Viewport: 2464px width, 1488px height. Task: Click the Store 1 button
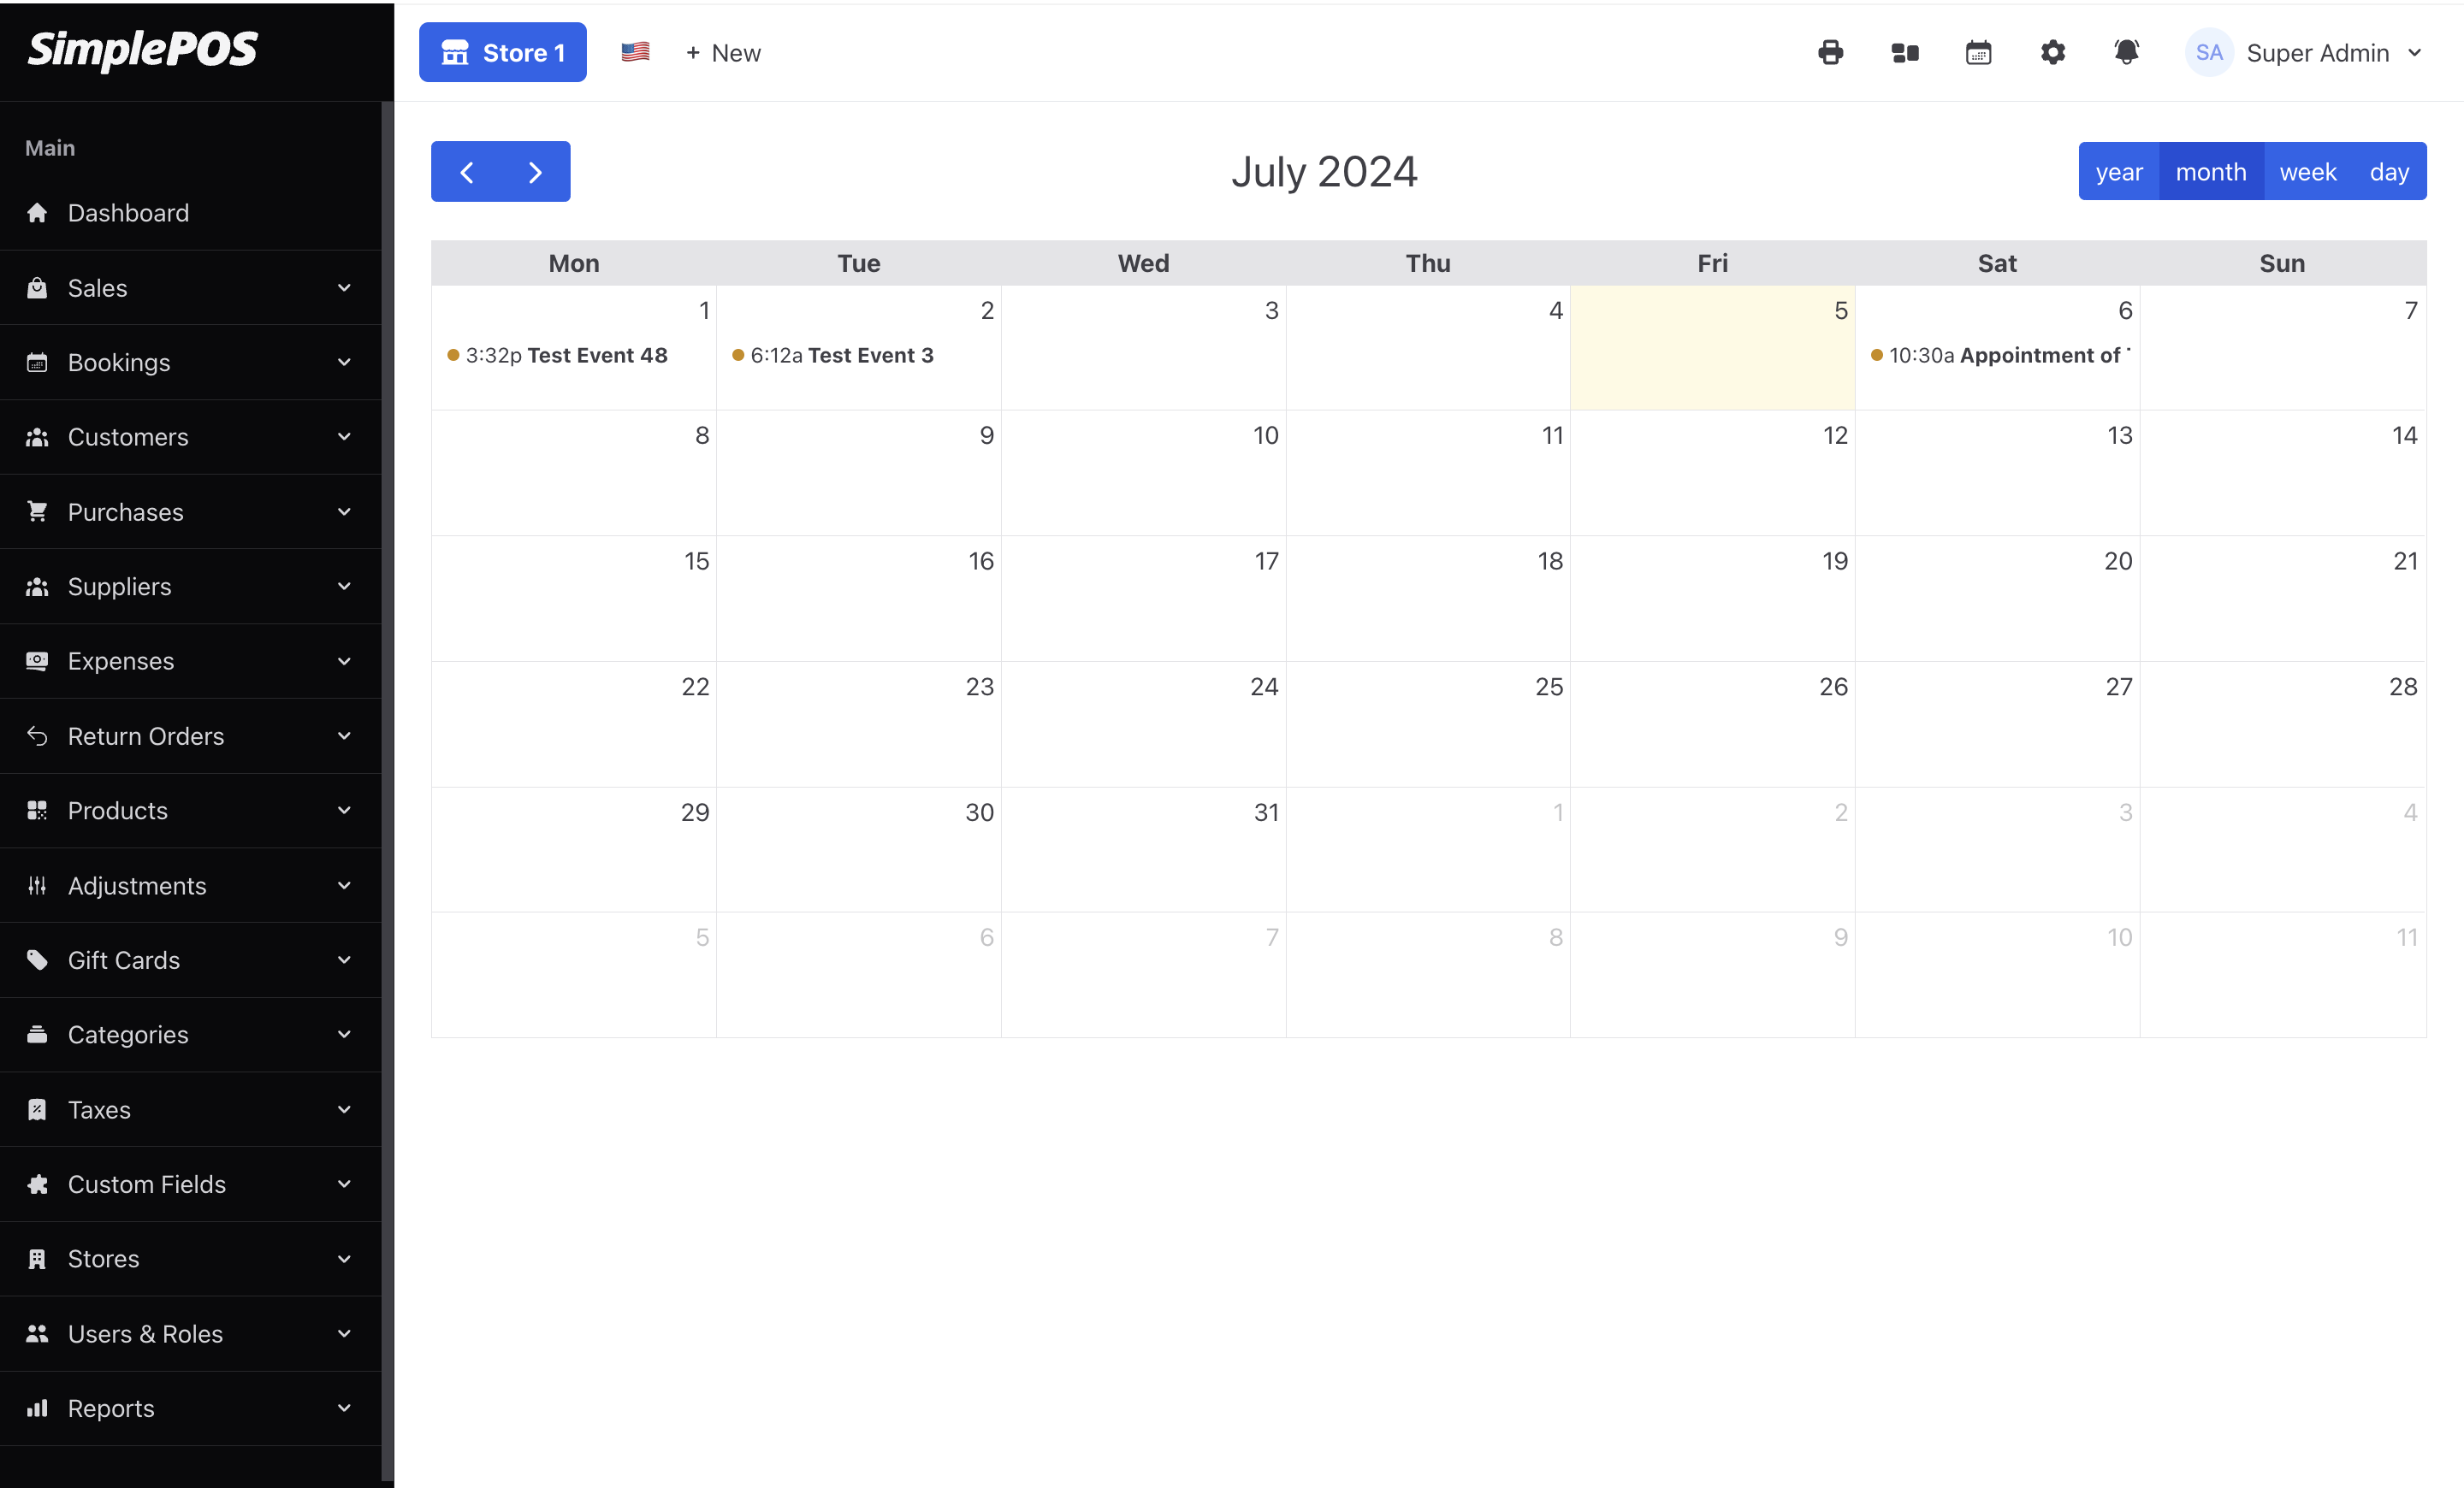502,53
